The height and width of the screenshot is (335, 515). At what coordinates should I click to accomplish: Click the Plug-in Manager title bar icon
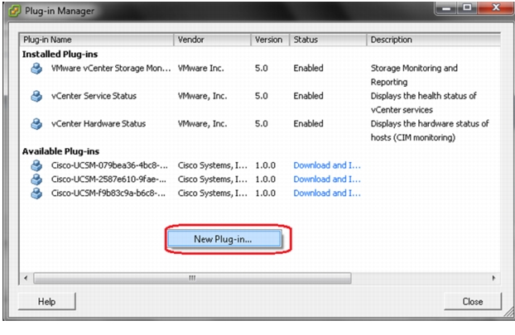pos(14,11)
